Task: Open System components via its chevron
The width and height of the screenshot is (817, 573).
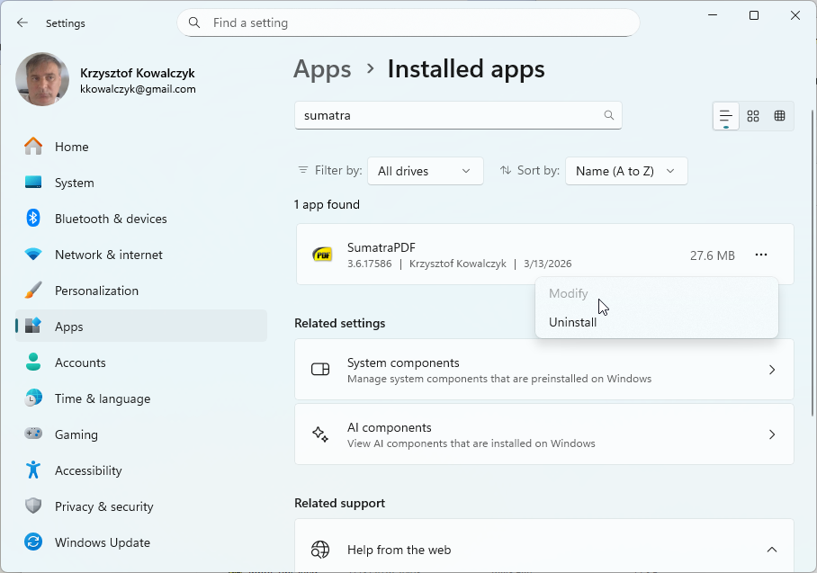Action: [772, 370]
